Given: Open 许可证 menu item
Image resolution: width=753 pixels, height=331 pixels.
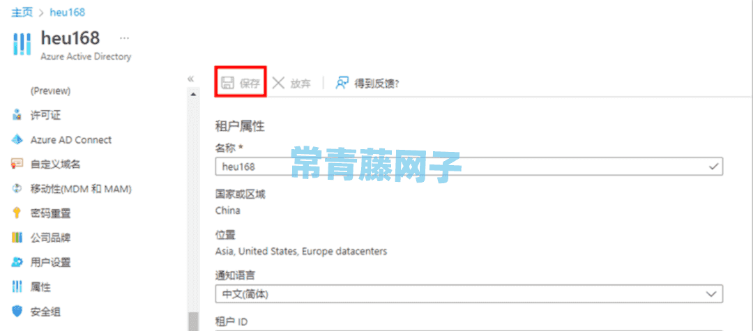Looking at the screenshot, I should tap(45, 115).
